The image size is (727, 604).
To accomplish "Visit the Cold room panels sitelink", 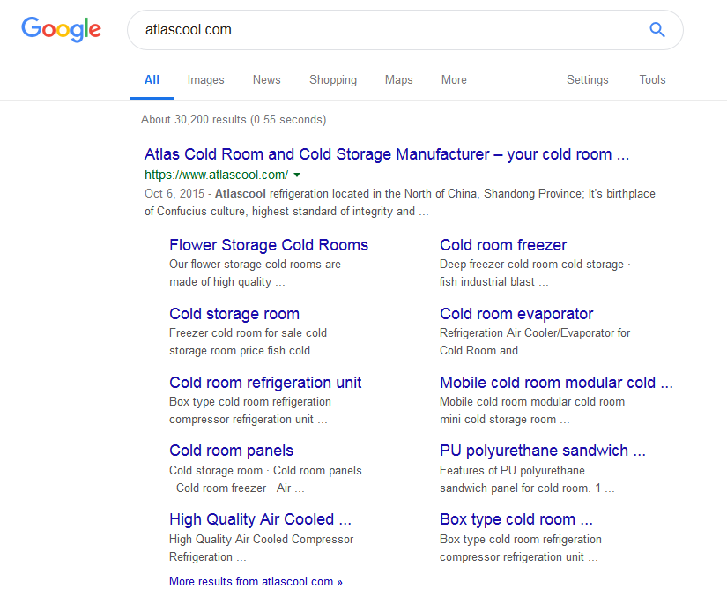I will 231,451.
